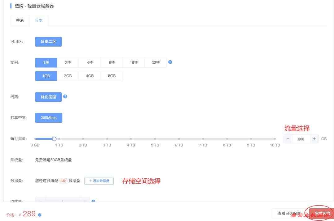Screen dimensions: 334x221
Task: Click the minus icon to decrease traffic GB
Action: (287, 139)
